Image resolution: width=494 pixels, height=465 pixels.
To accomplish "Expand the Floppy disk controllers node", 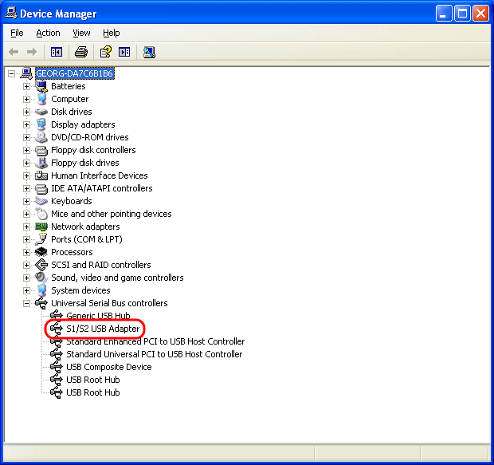I will pos(26,150).
